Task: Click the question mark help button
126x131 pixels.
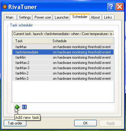Action: coord(111,7)
